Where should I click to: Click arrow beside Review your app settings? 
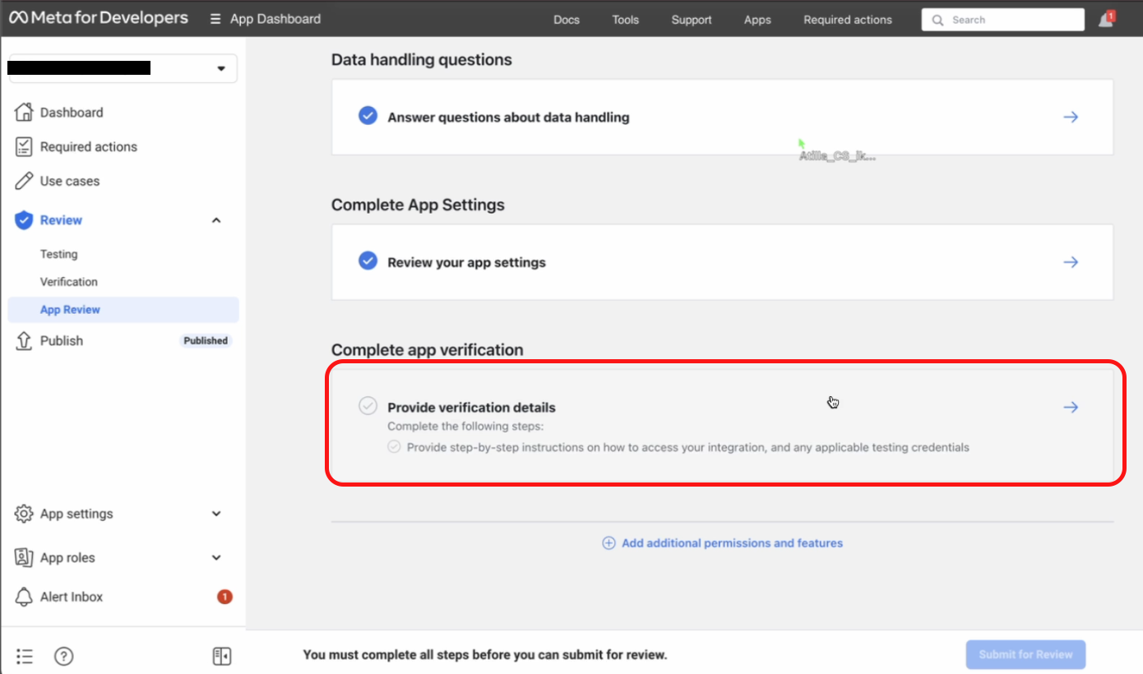pyautogui.click(x=1071, y=262)
